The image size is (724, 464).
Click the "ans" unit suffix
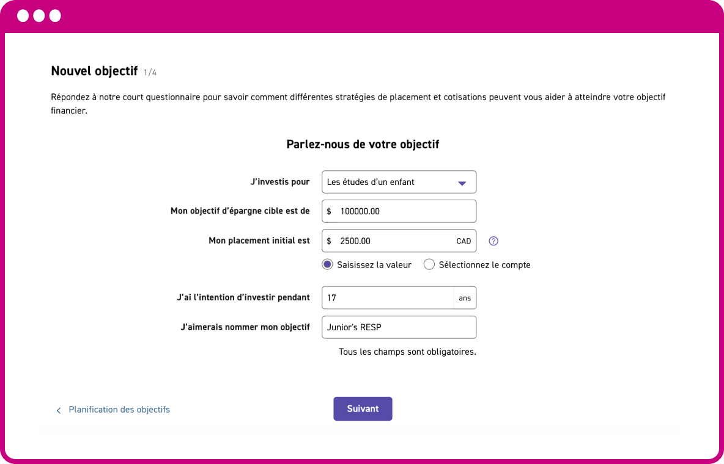click(465, 298)
